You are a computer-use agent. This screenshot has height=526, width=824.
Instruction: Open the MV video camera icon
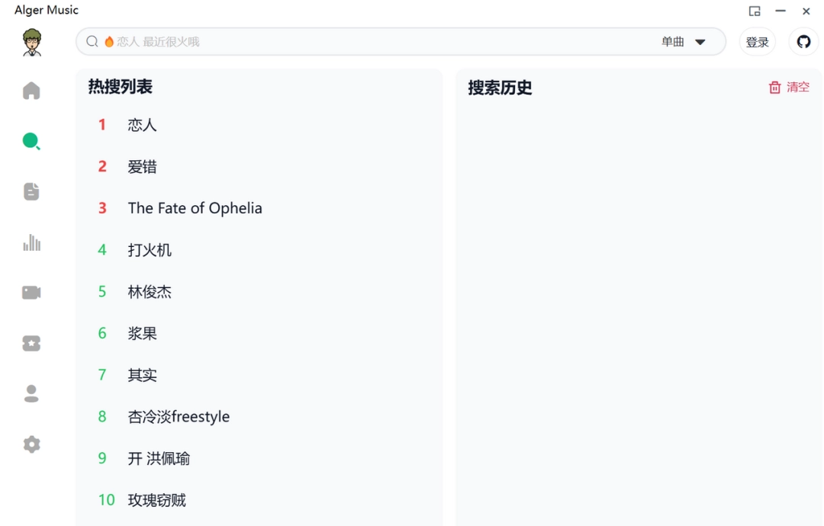(x=31, y=293)
